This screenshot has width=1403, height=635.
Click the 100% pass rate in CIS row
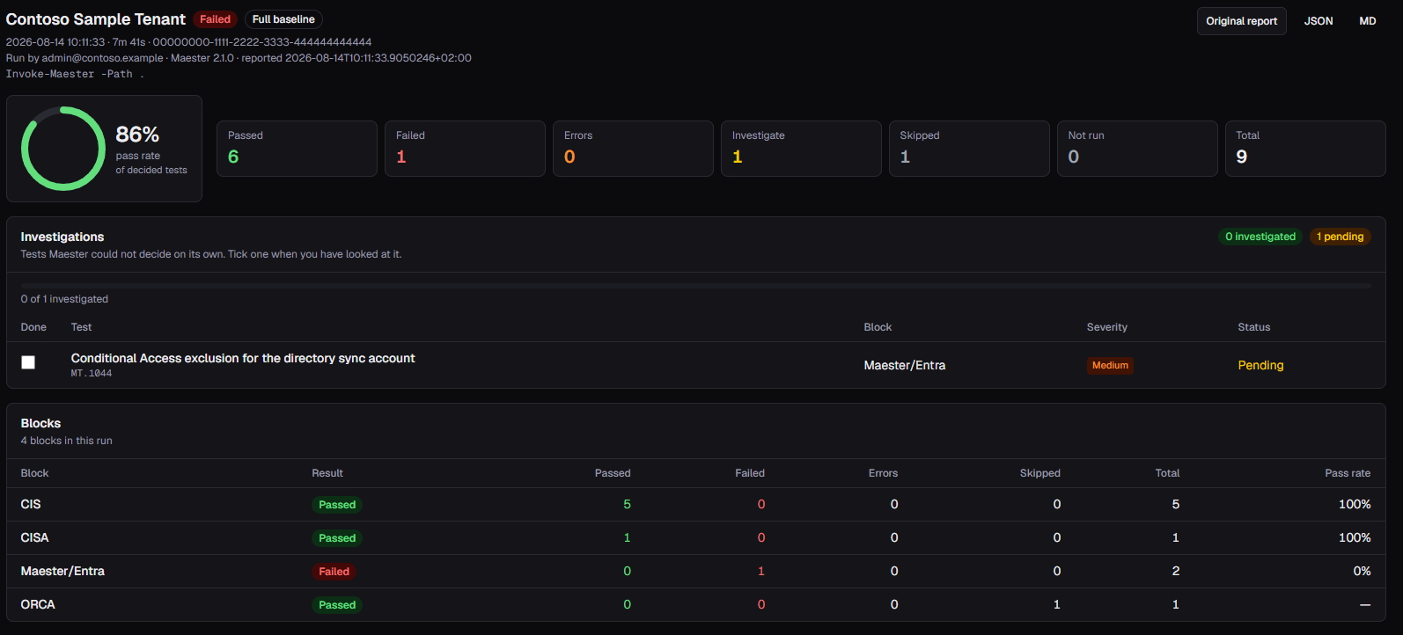tap(1355, 504)
